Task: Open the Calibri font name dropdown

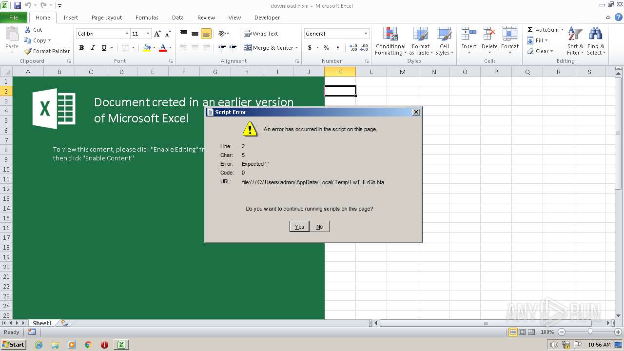Action: click(x=127, y=34)
